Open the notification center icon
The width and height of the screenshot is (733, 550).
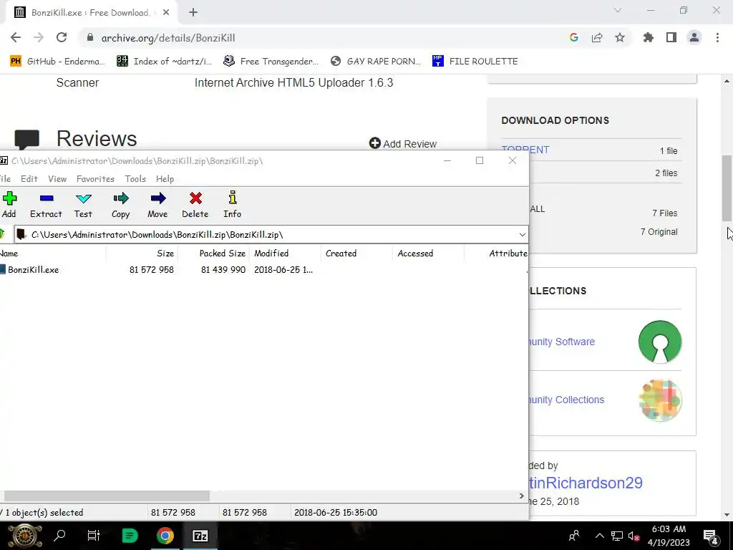[711, 536]
